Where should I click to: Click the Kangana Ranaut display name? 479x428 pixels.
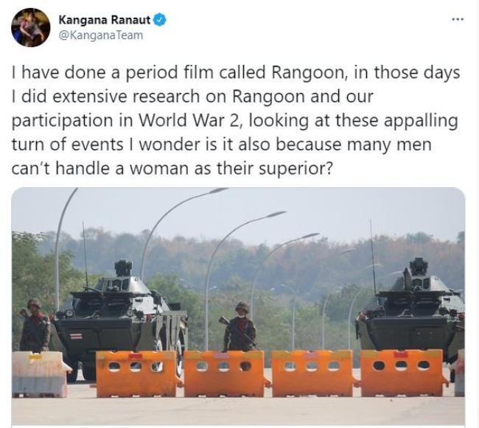tap(104, 20)
